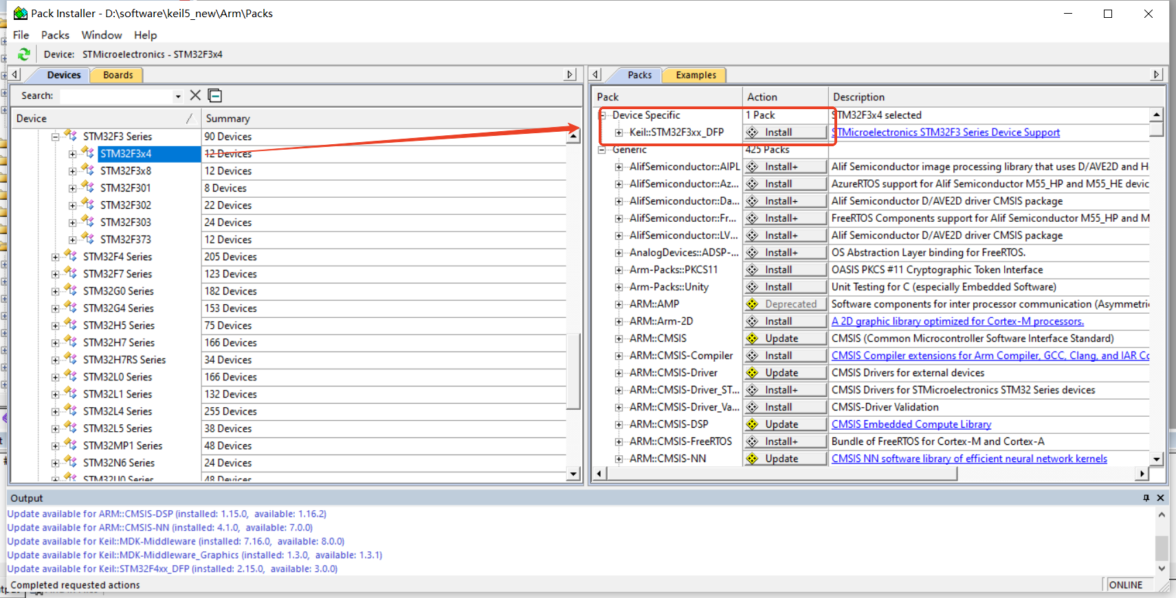Click the expand/collapse all icon beside search
1176x598 pixels.
click(215, 95)
